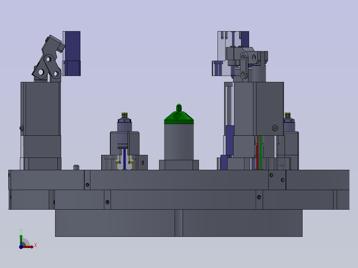Select the hex nut on right tower block
Image resolution: width=358 pixels, height=268 pixels.
click(x=275, y=128)
